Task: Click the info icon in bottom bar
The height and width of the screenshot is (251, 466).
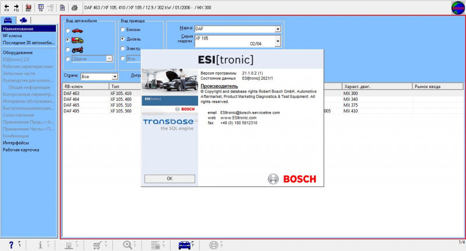Action: (40, 245)
